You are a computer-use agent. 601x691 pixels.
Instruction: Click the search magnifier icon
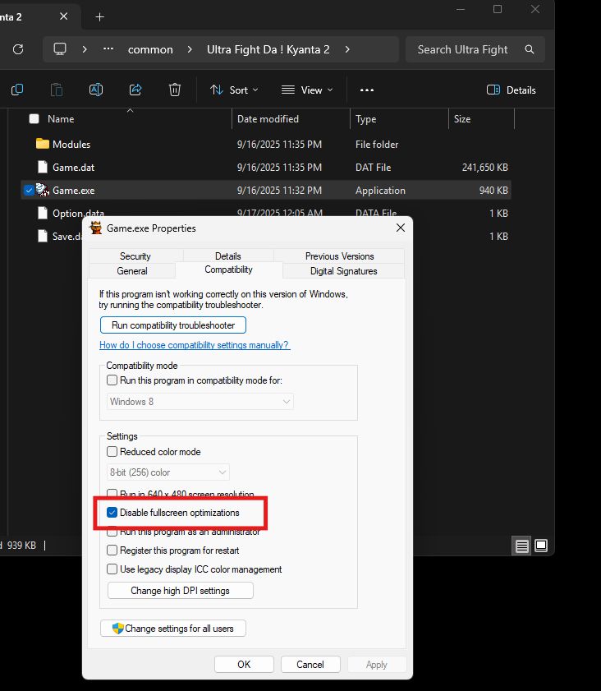pyautogui.click(x=530, y=49)
